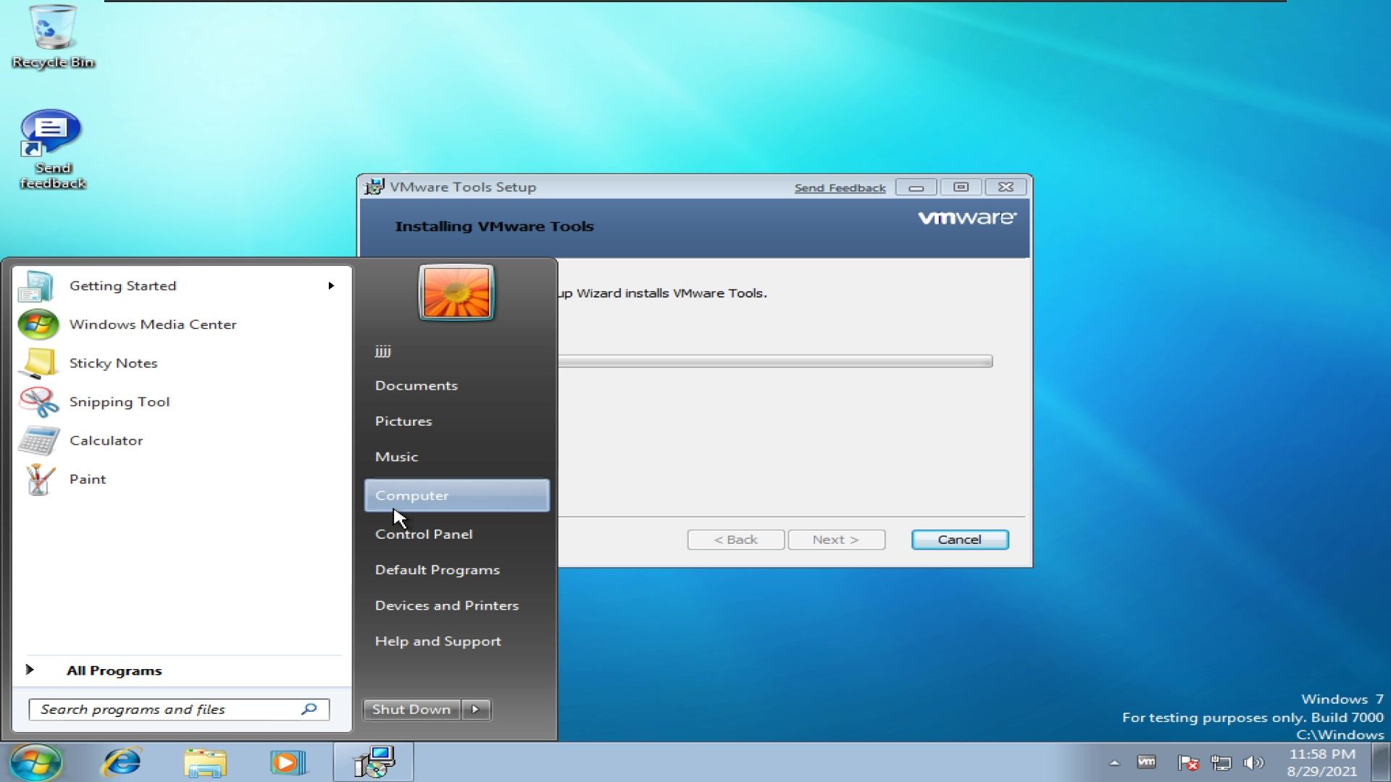
Task: Show hidden tray icons arrow
Action: tap(1114, 762)
